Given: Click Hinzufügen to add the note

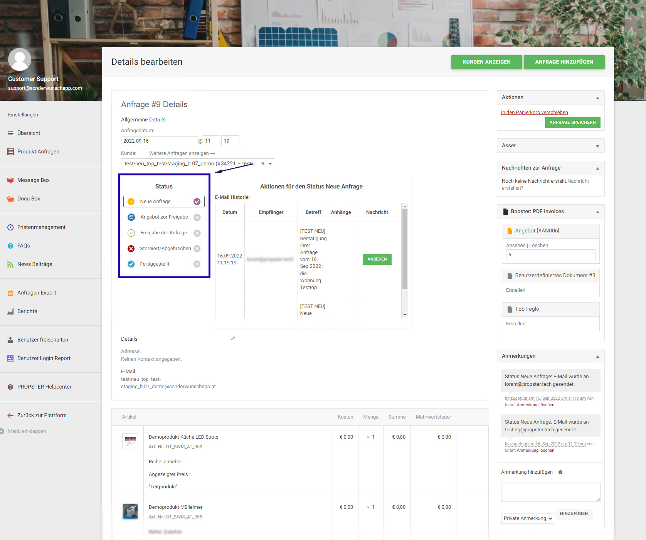Looking at the screenshot, I should [574, 514].
